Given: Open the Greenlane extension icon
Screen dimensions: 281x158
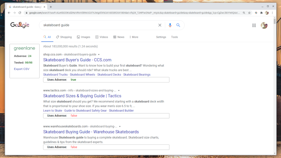Looking at the screenshot, I should pos(256,13).
